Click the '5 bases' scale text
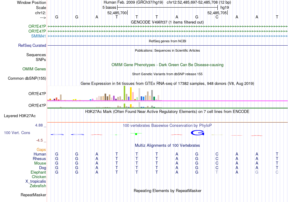Screen dimensions: 288x202 (109, 8)
